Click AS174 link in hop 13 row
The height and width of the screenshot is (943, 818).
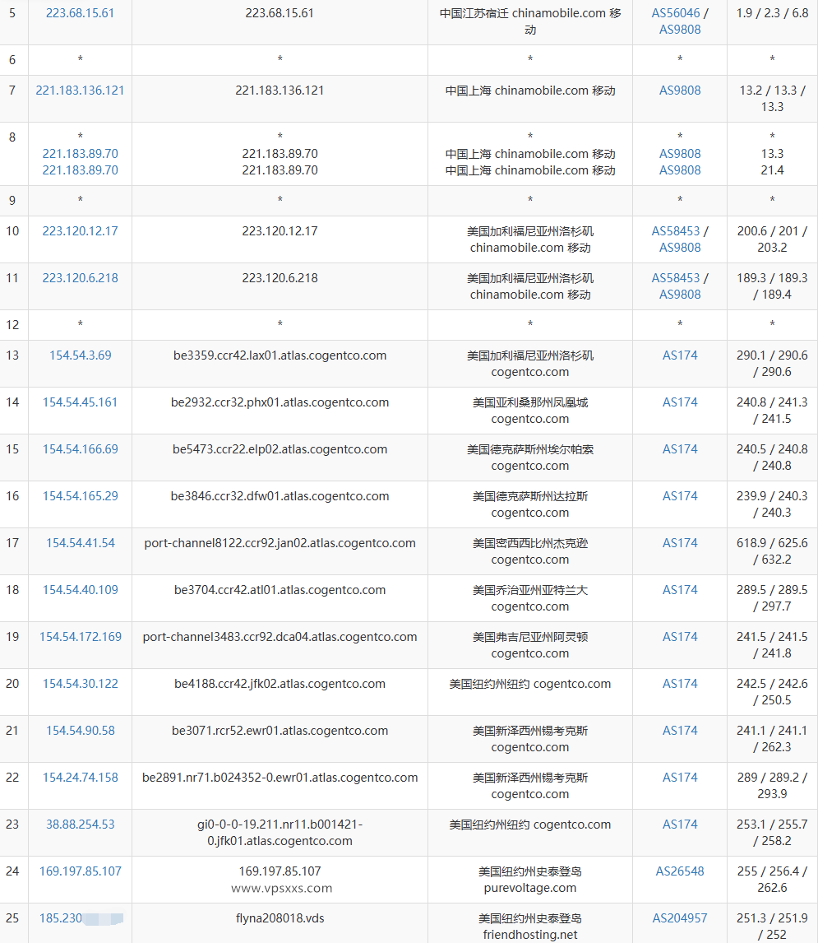click(680, 355)
